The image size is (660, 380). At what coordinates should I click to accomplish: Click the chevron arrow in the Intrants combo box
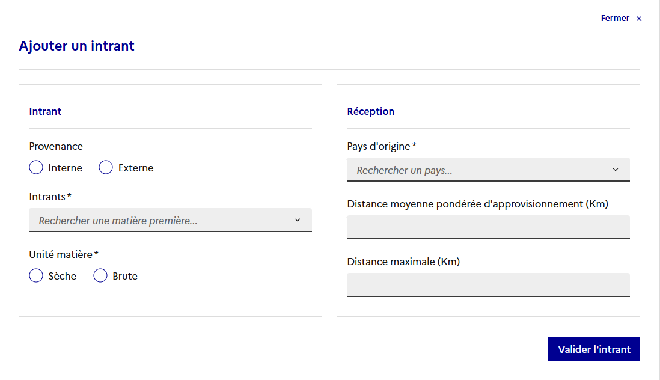click(298, 220)
